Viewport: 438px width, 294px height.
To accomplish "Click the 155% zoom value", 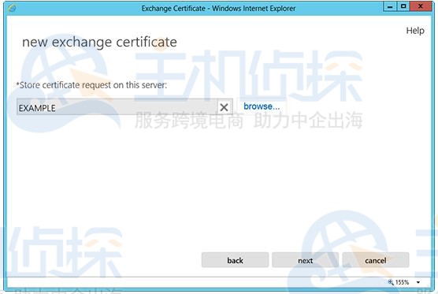I will point(402,282).
